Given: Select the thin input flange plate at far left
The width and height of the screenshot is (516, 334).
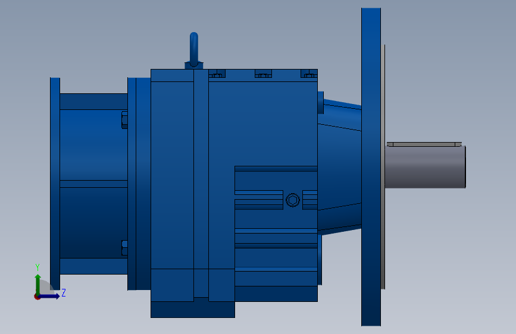Looking at the screenshot, I should 55,184.
